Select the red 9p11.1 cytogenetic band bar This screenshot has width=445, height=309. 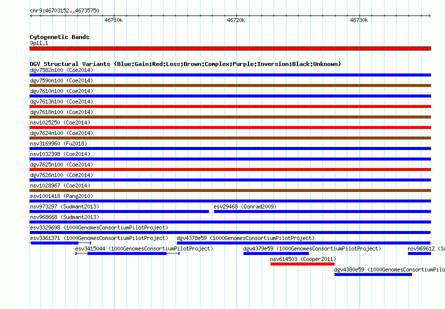pyautogui.click(x=230, y=48)
